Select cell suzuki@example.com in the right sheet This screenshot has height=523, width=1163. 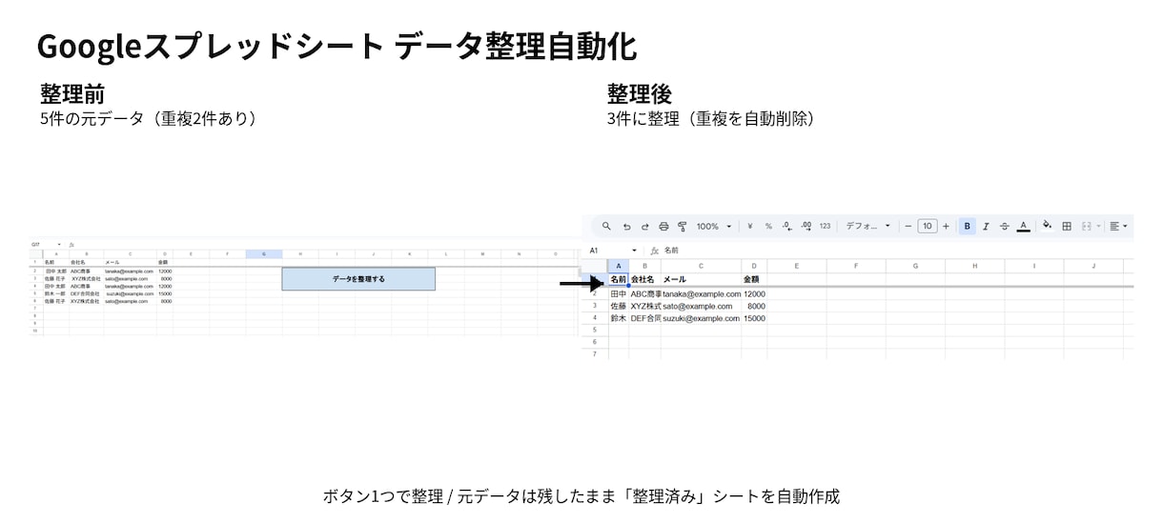[x=701, y=318]
